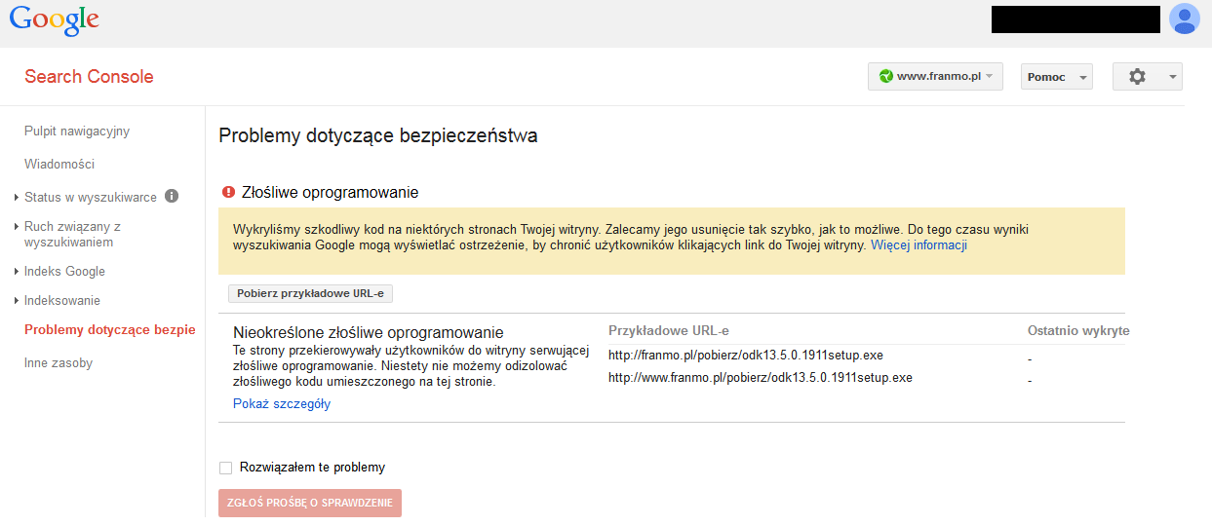
Task: Expand Indeksowanie section
Action: (17, 301)
